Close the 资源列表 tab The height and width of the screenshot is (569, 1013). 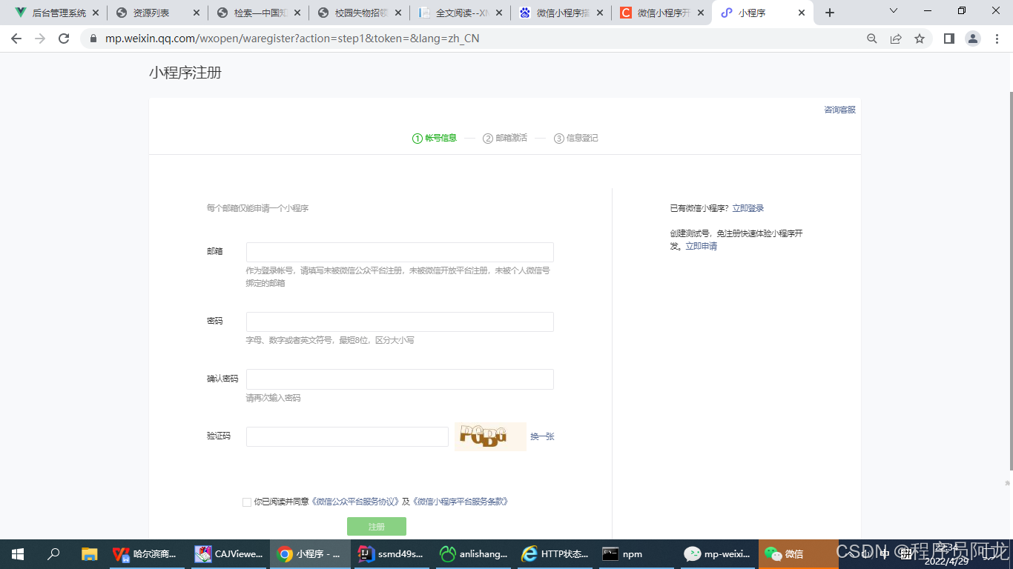pos(197,13)
